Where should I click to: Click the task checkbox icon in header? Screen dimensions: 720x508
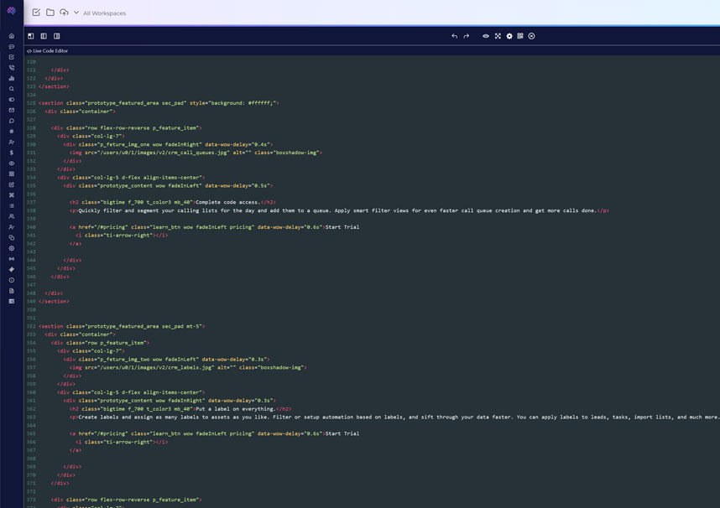(36, 13)
